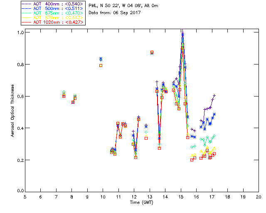266x213 pixels.
Task: Click the purple dashed line sample in legend
Action: (x=27, y=4)
